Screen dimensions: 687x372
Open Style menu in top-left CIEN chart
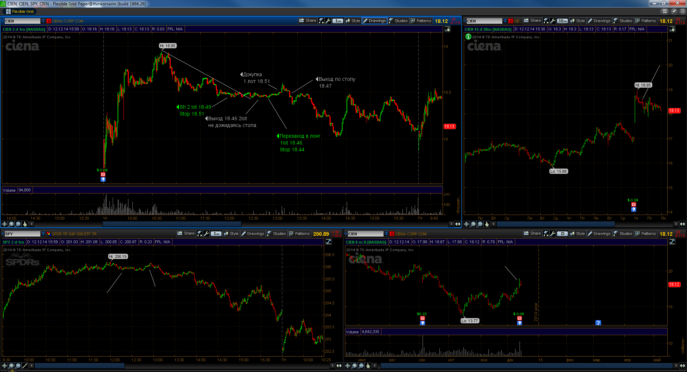353,21
